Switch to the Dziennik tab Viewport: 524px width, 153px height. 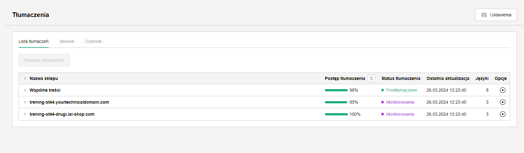pyautogui.click(x=93, y=41)
